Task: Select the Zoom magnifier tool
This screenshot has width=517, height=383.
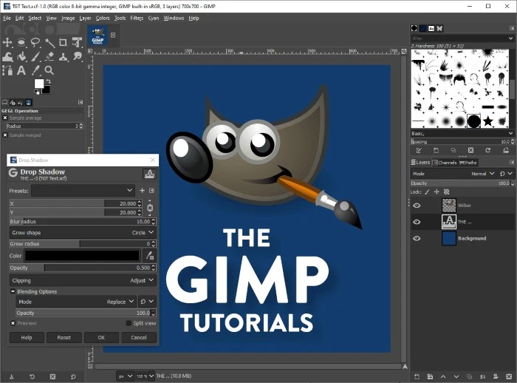Action: (x=49, y=70)
